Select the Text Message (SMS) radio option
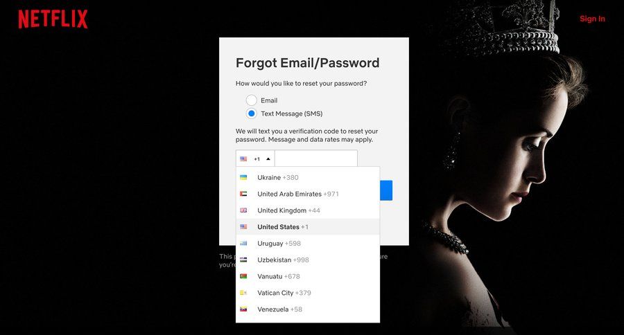 [251, 114]
